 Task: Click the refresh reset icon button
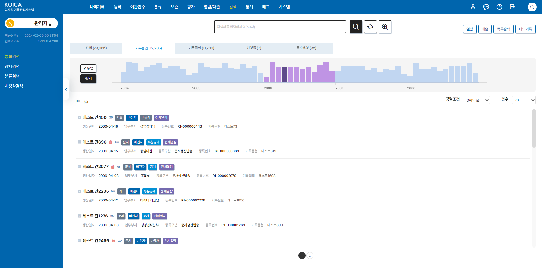pos(370,27)
